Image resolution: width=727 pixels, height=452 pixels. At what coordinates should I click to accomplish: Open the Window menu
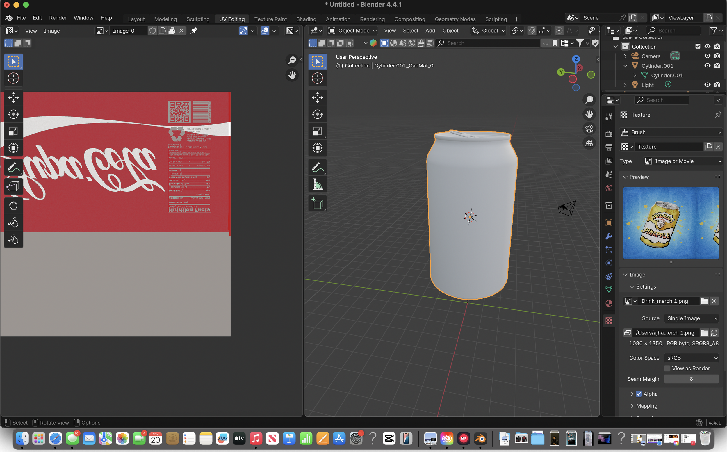83,18
